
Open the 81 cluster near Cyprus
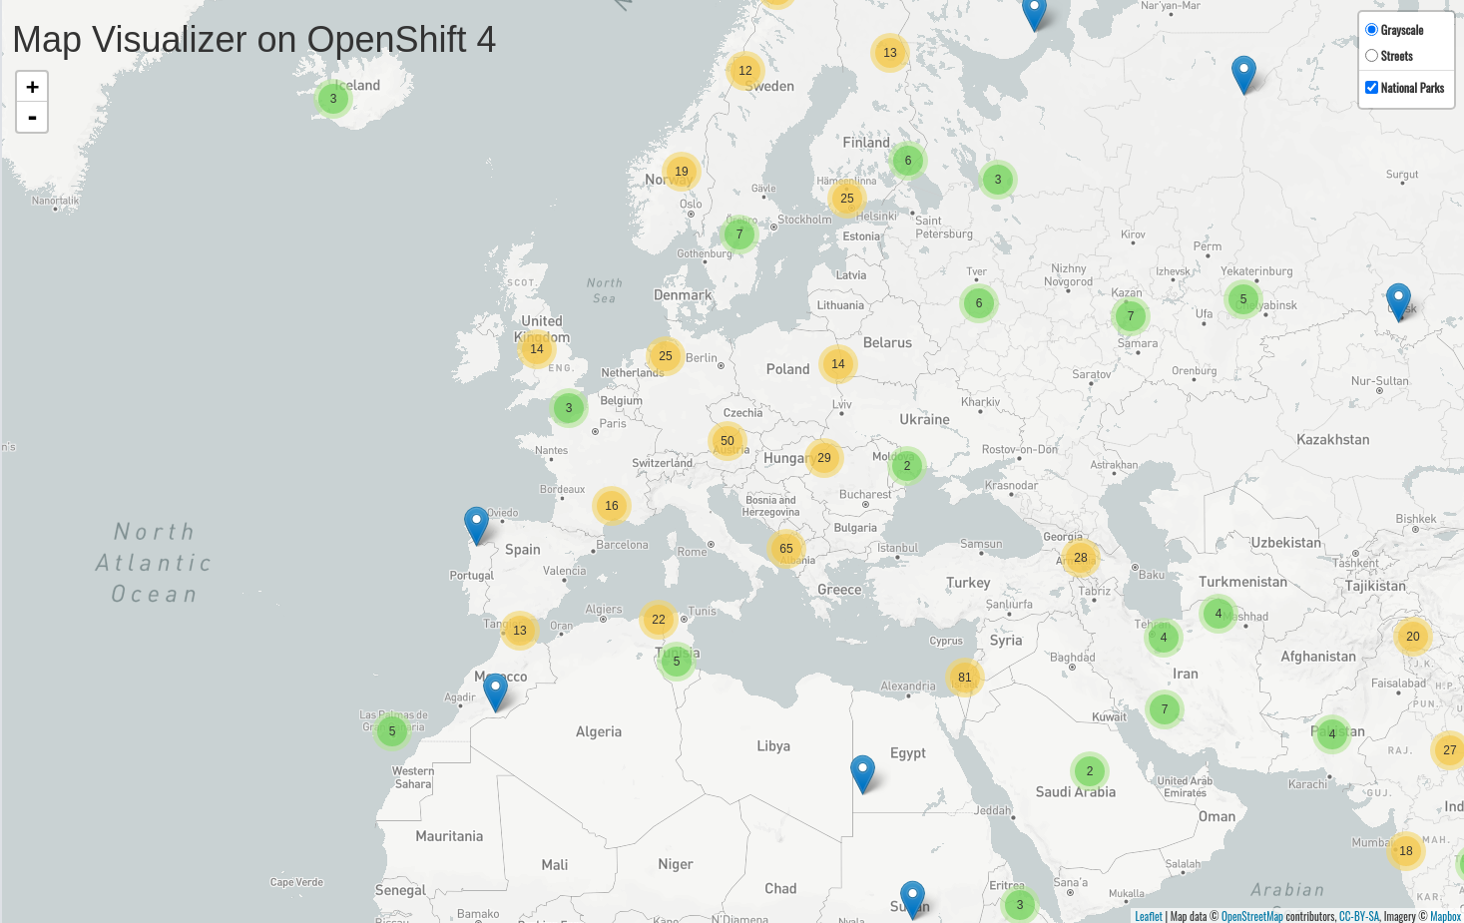[964, 678]
